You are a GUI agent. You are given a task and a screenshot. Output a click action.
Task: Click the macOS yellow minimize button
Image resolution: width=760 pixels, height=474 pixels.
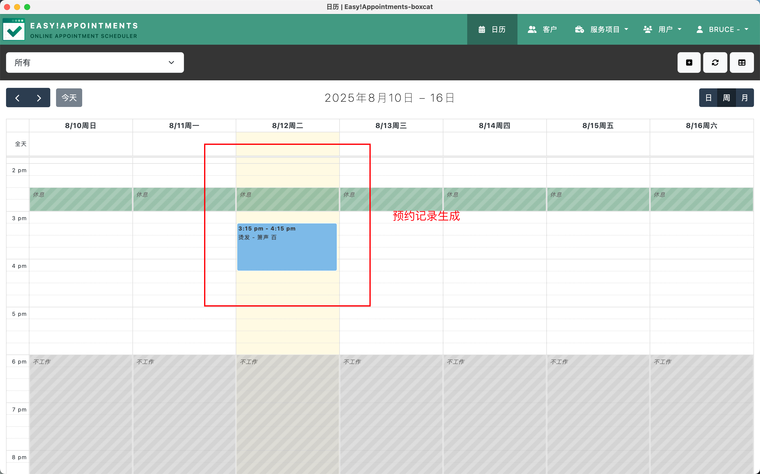(17, 7)
